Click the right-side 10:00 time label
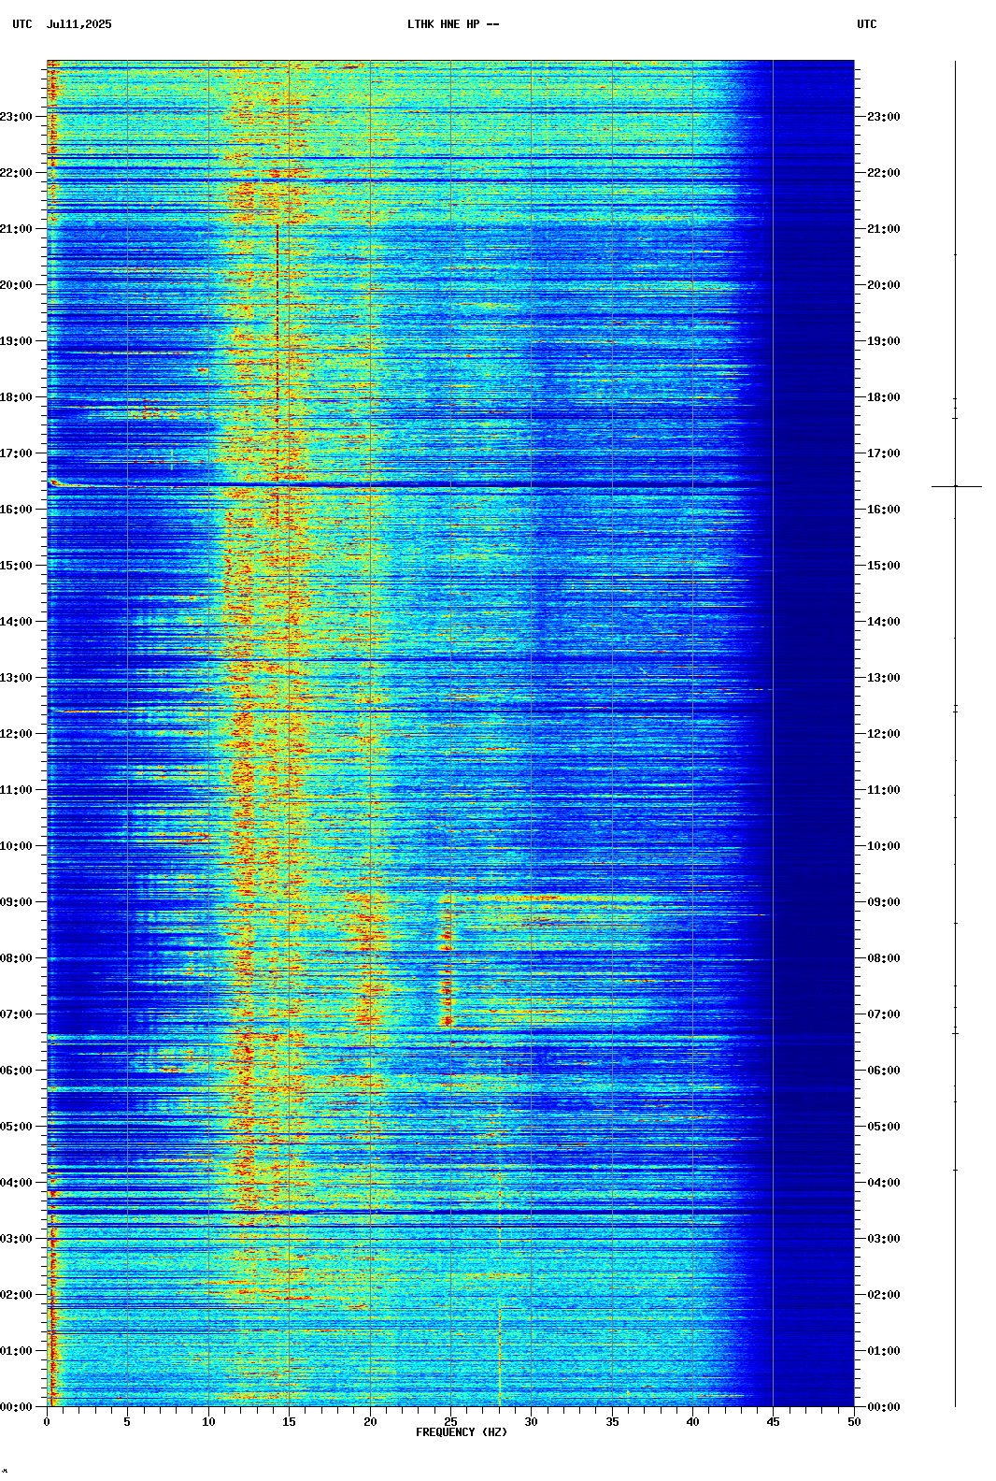 click(884, 846)
